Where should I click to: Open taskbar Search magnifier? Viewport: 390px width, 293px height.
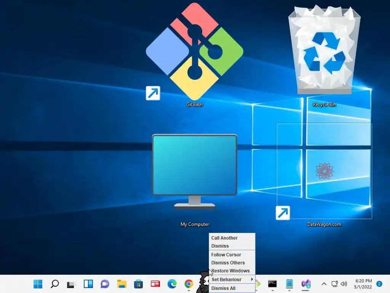pyautogui.click(x=55, y=284)
